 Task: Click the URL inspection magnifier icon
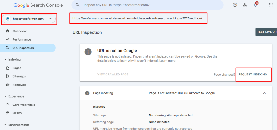coord(7,48)
